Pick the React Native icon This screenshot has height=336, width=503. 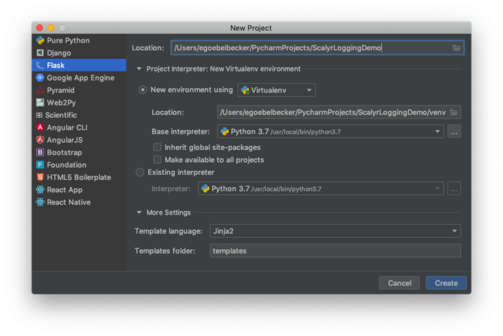click(x=41, y=202)
